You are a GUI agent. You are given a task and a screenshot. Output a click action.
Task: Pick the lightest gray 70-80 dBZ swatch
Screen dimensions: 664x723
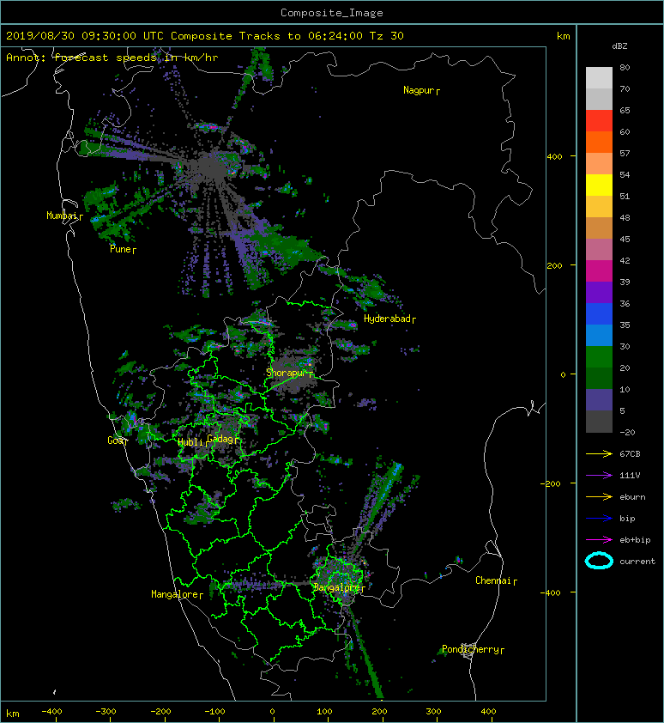tap(599, 77)
